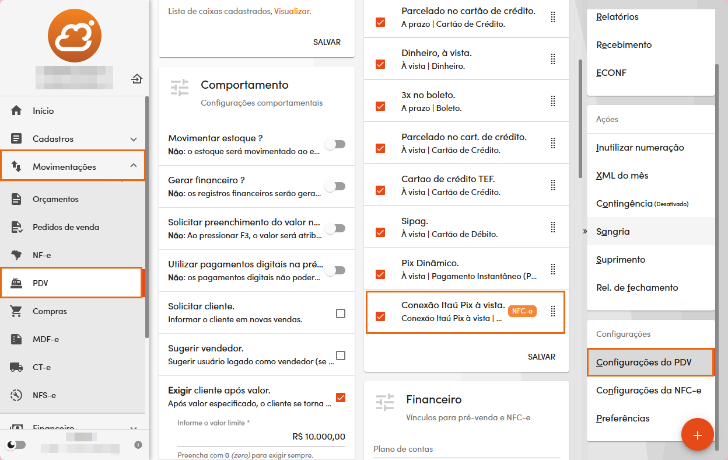Click the cloud logo avatar

[75, 36]
